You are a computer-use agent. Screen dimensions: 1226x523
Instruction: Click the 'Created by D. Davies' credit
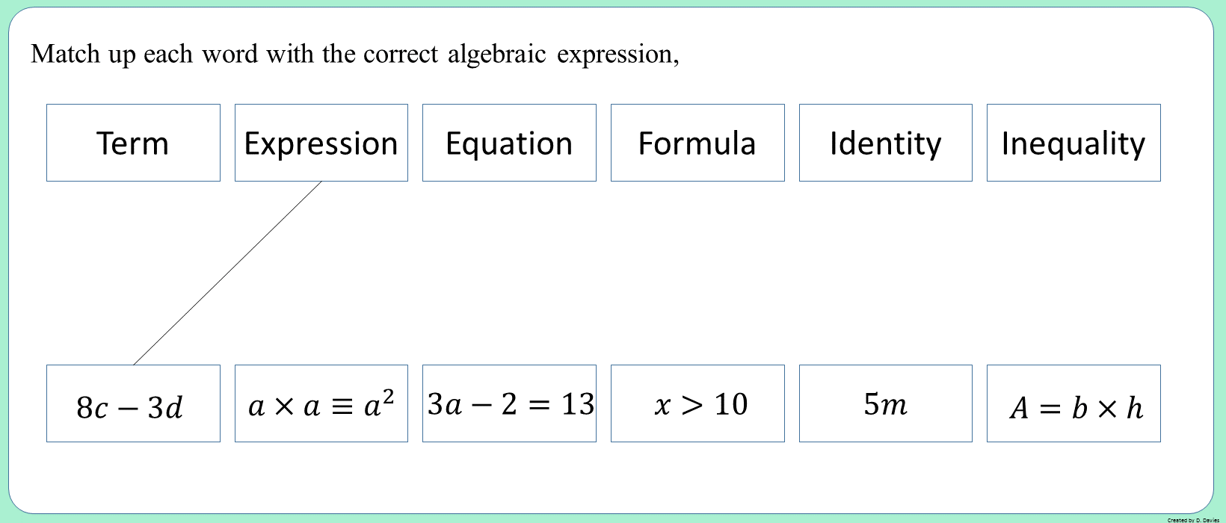[x=1192, y=520]
